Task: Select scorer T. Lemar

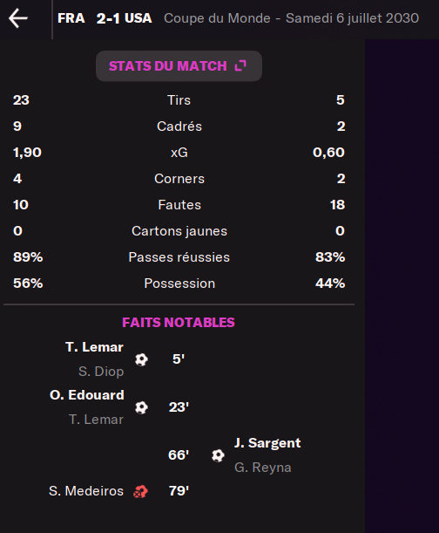Action: click(x=94, y=347)
